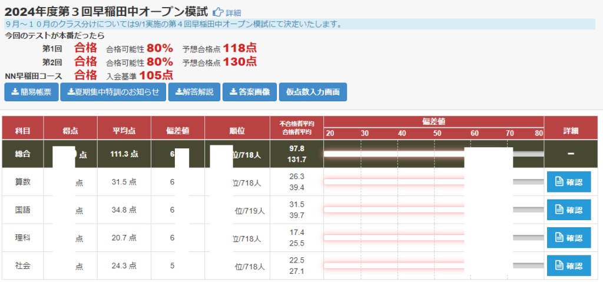Select the 総合 row label
This screenshot has width=603, height=282.
(22, 154)
